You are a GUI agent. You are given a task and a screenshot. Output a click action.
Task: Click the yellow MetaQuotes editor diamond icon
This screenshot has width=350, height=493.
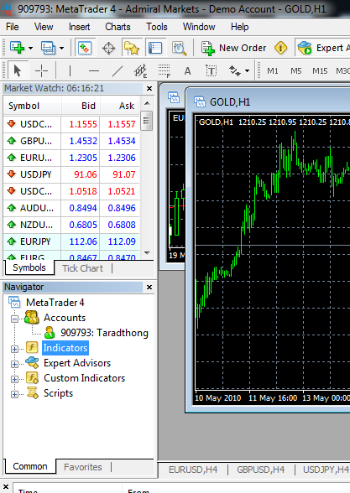[280, 48]
